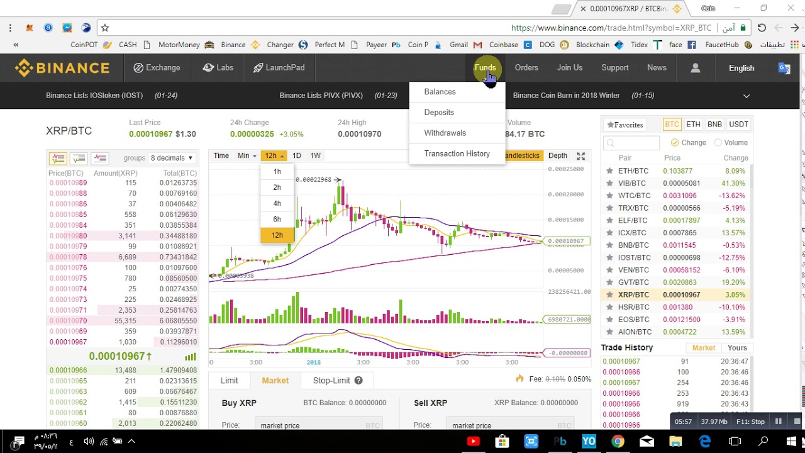The image size is (805, 453).
Task: Click the star next to AION/BTC
Action: click(609, 332)
